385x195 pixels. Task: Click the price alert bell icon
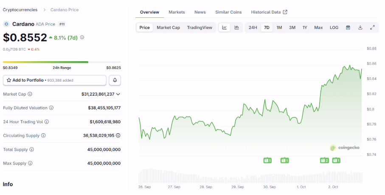click(x=115, y=80)
